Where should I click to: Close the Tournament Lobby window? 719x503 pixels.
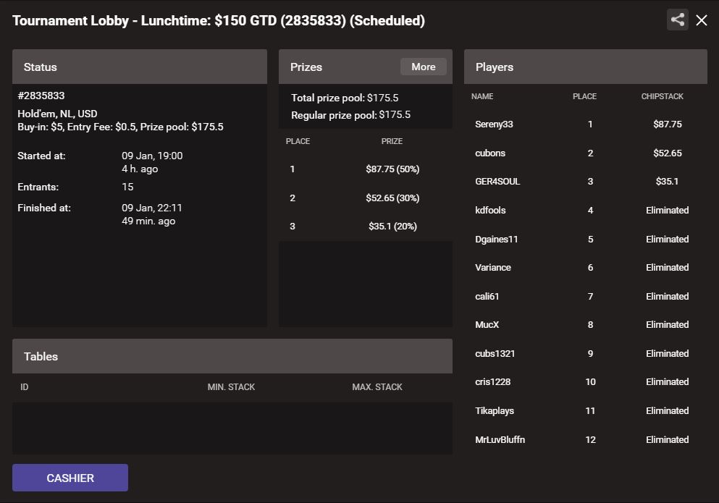tap(701, 20)
